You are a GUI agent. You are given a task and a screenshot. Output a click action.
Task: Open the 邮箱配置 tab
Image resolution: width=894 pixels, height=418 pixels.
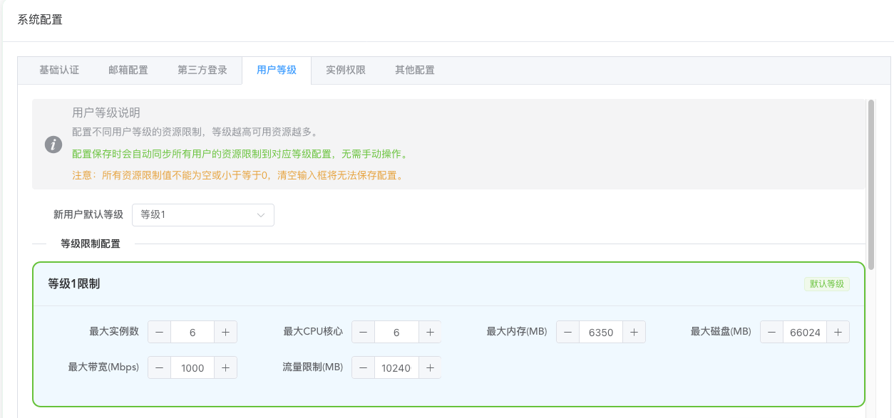[x=128, y=70]
